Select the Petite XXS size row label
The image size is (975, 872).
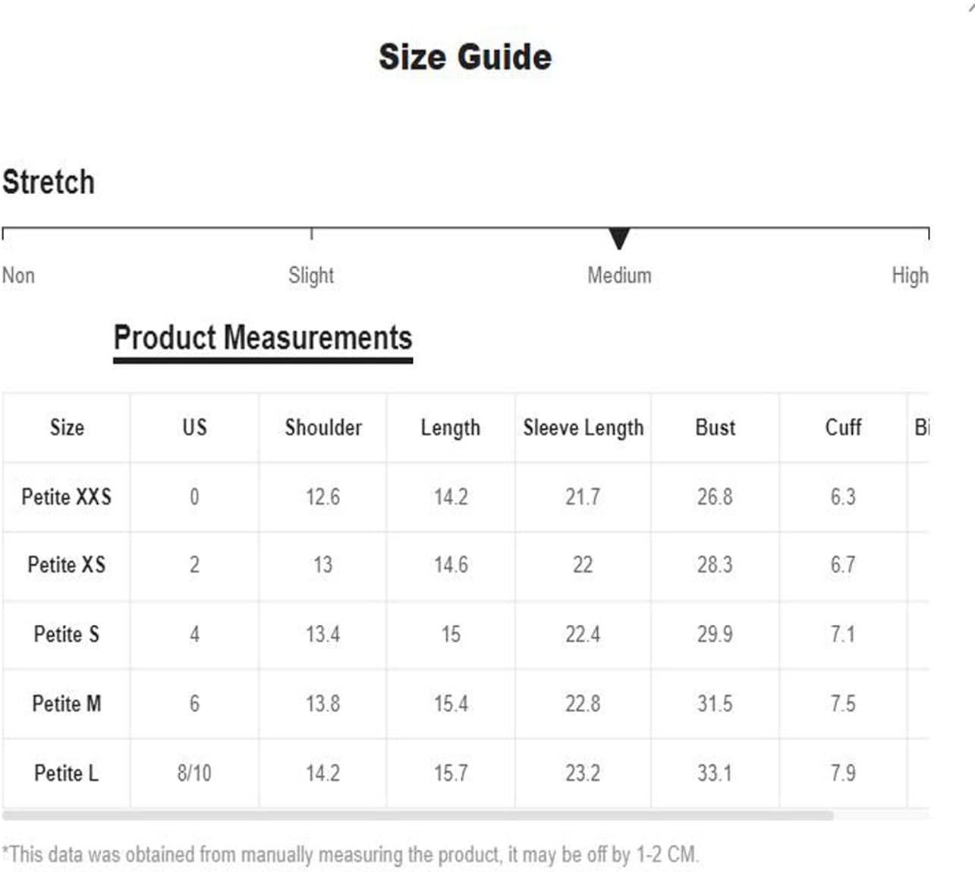click(67, 497)
